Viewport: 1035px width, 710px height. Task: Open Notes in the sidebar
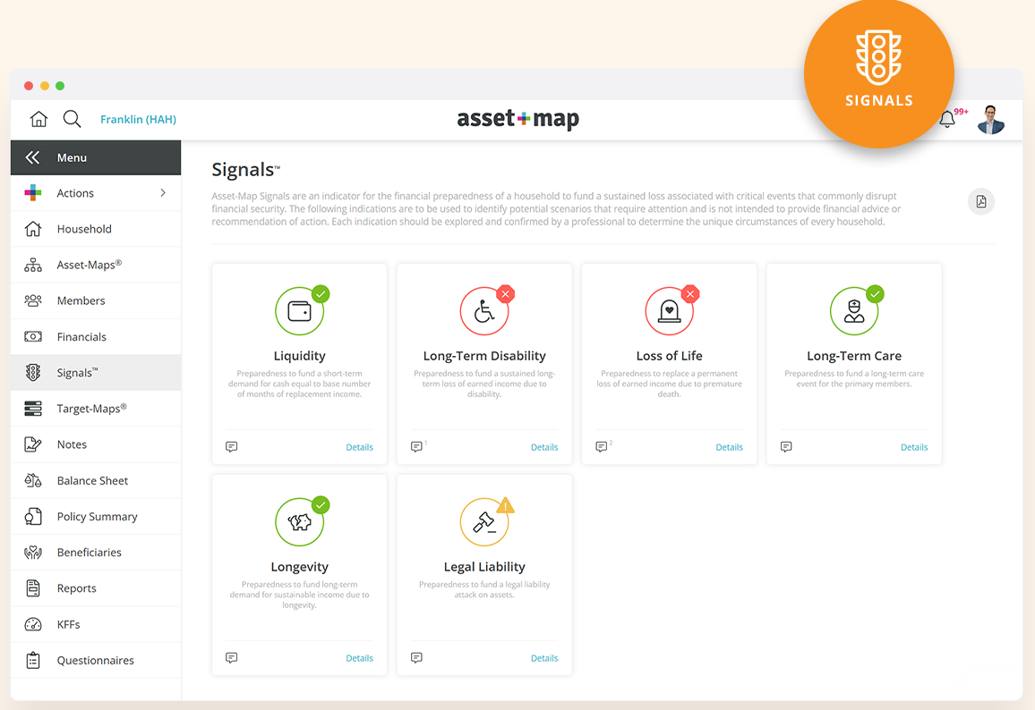coord(96,444)
